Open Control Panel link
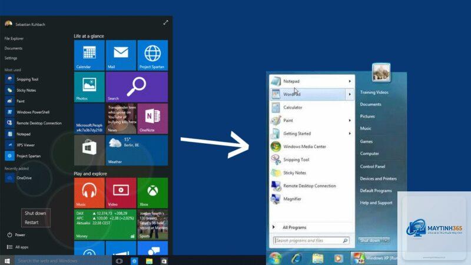Screen dimensions: 471x265 click(x=373, y=167)
